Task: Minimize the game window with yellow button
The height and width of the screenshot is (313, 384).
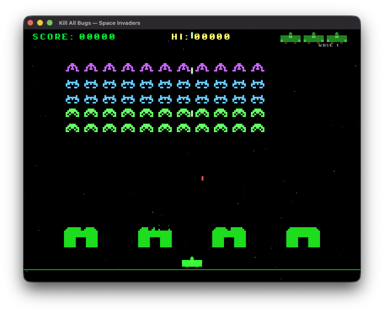Action: pyautogui.click(x=40, y=23)
